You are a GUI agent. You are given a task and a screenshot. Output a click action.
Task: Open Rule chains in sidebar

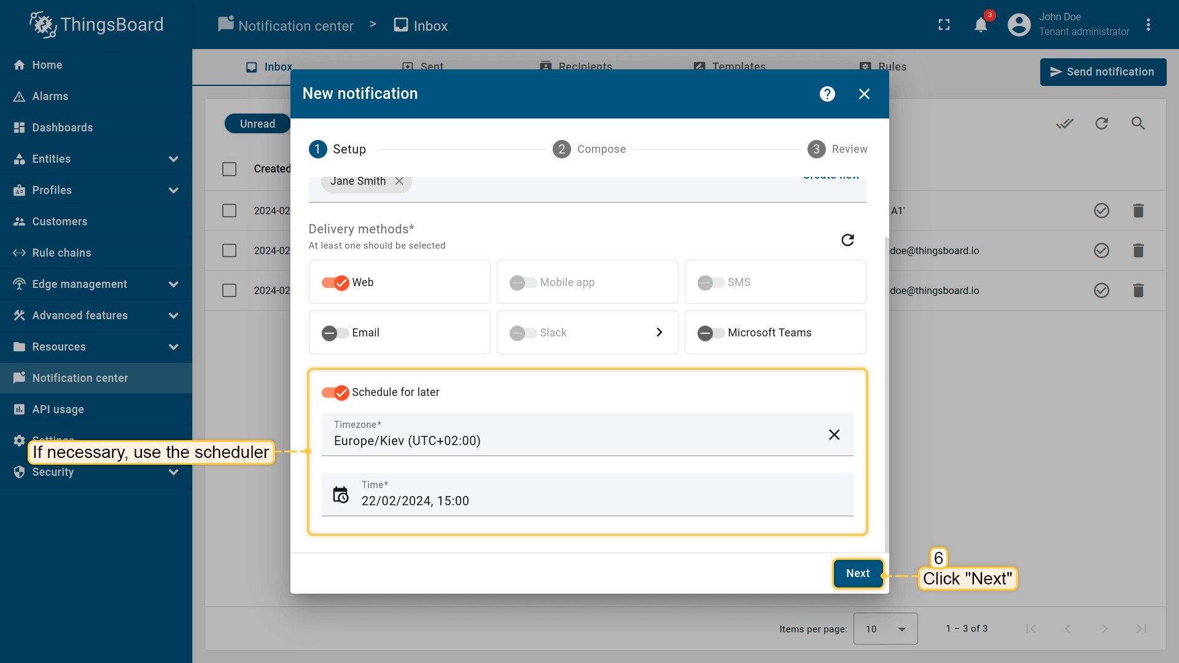pyautogui.click(x=61, y=253)
